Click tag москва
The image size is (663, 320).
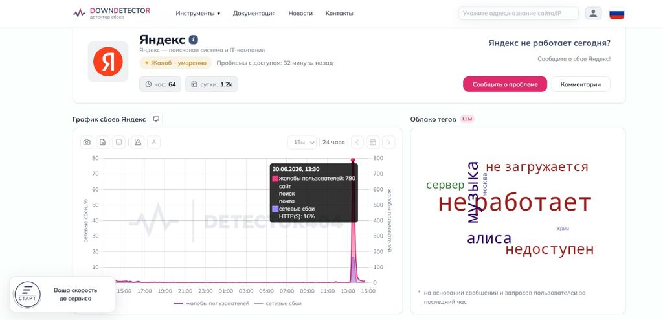click(x=485, y=184)
